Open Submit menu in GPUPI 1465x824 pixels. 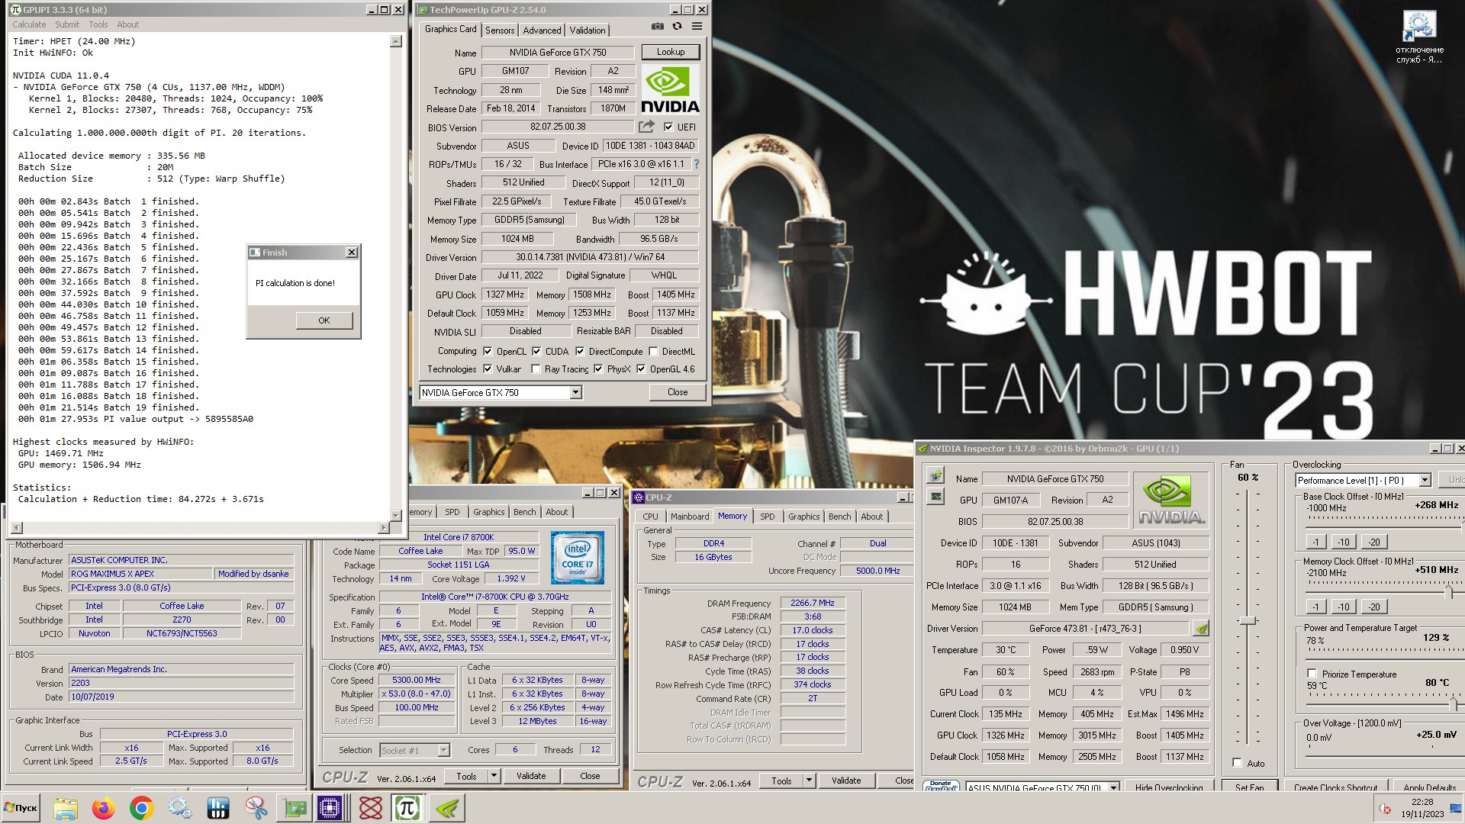[x=67, y=24]
